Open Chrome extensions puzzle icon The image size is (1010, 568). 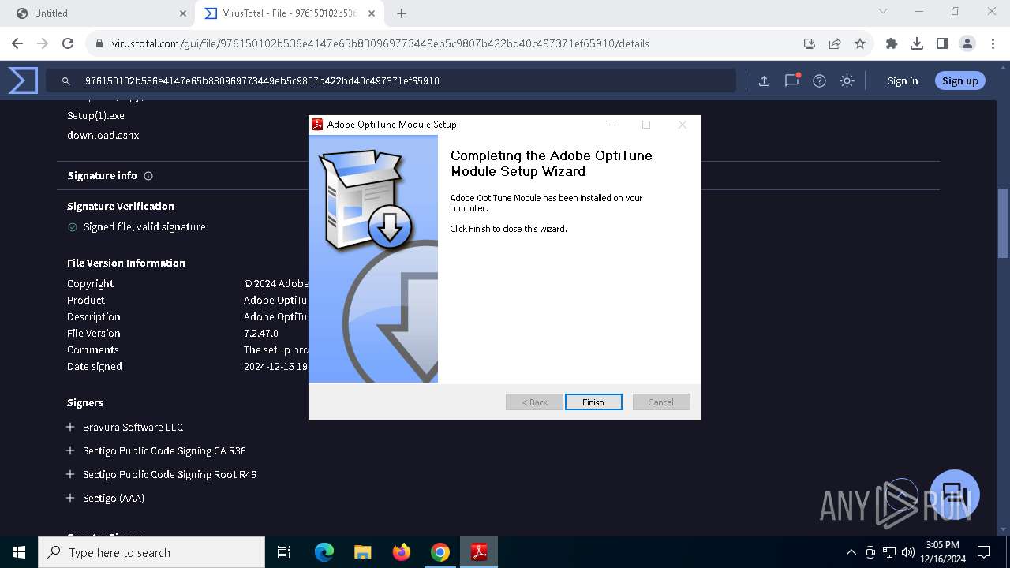[892, 43]
